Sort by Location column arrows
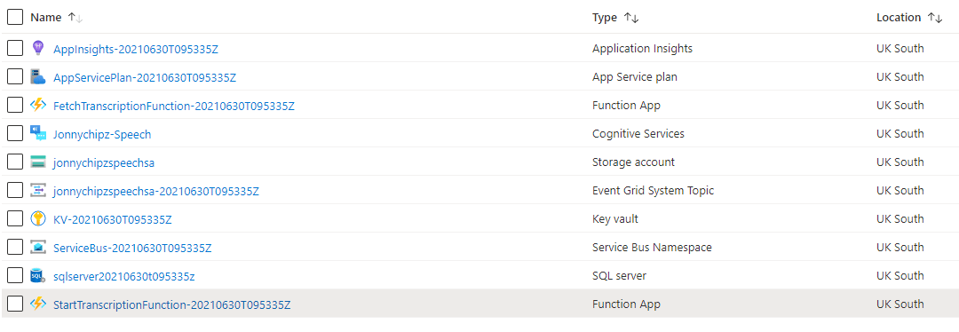This screenshot has height=332, width=959. [x=934, y=18]
